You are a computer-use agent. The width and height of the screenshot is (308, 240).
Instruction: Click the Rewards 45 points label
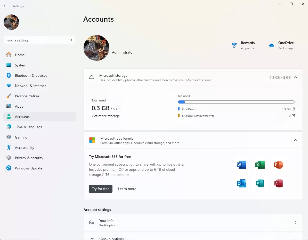(248, 45)
